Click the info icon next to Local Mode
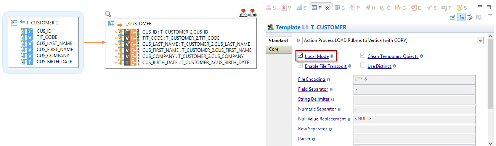This screenshot has height=146, width=496. [332, 56]
